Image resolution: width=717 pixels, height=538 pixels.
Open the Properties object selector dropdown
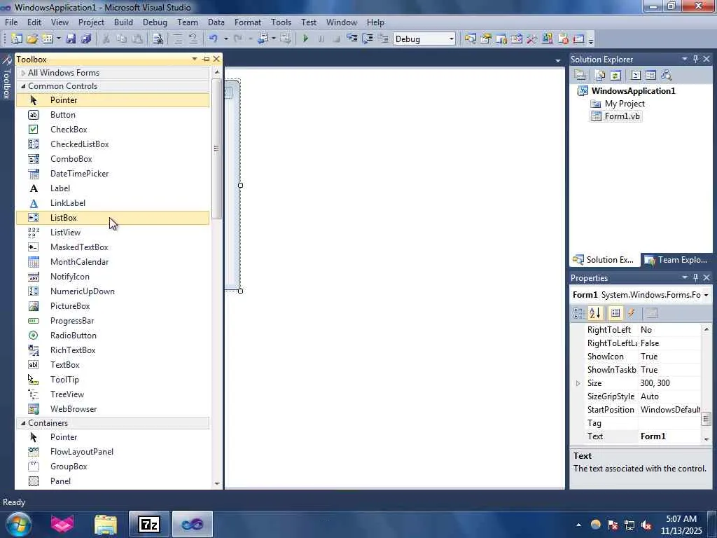point(706,295)
